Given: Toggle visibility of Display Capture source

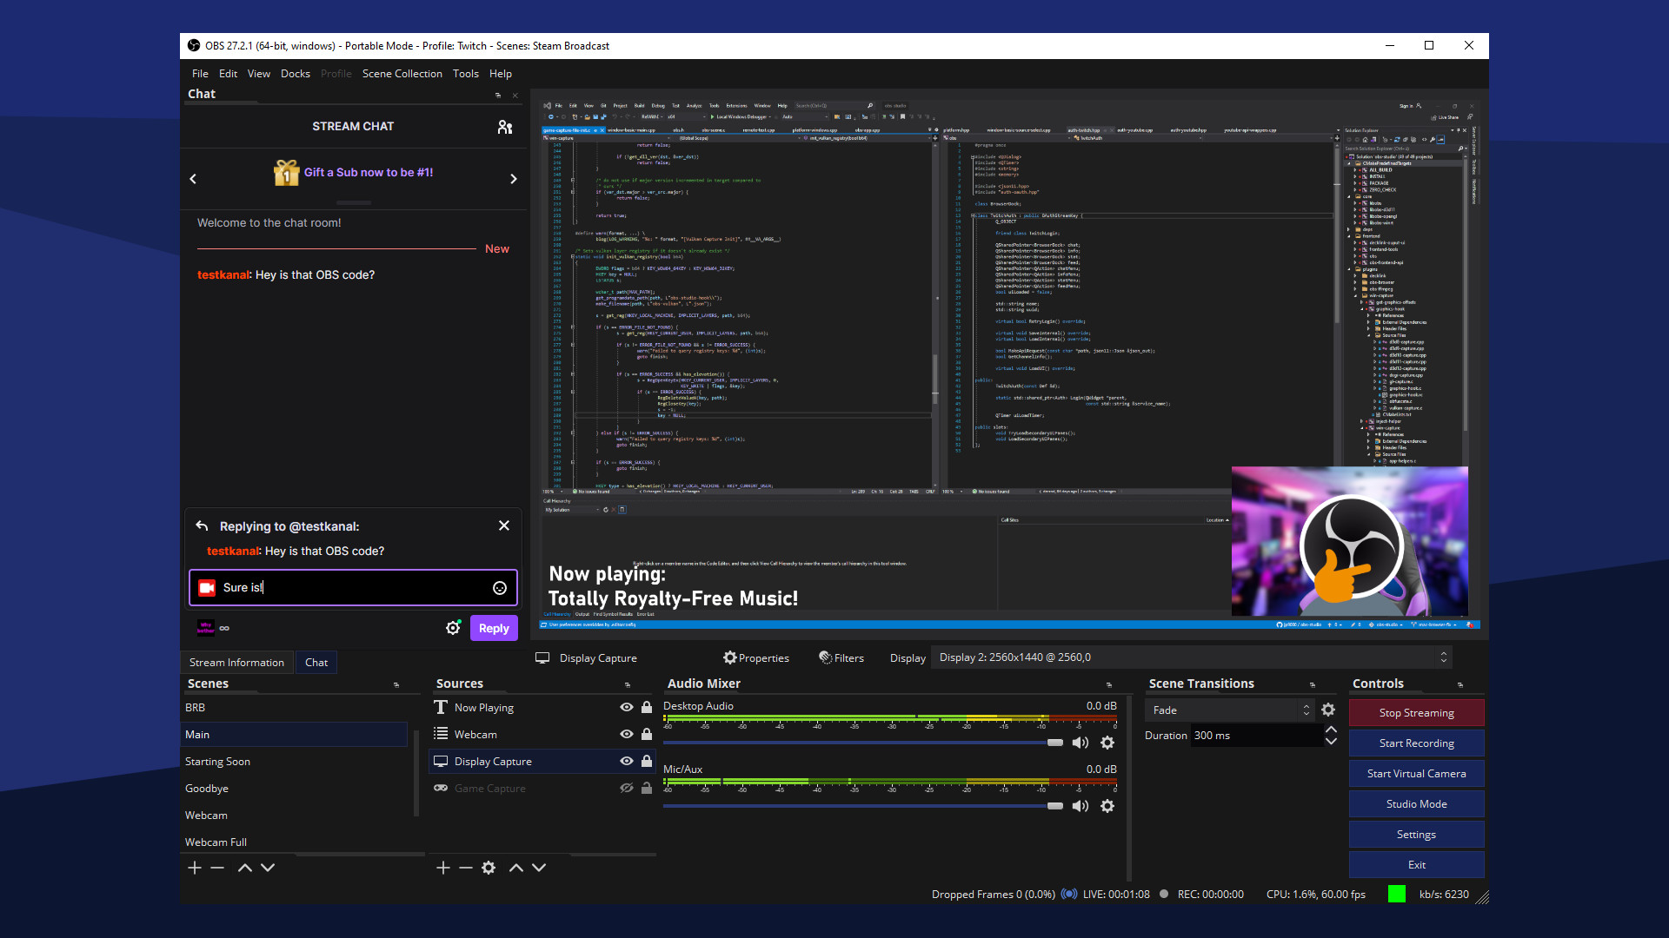Looking at the screenshot, I should (625, 761).
